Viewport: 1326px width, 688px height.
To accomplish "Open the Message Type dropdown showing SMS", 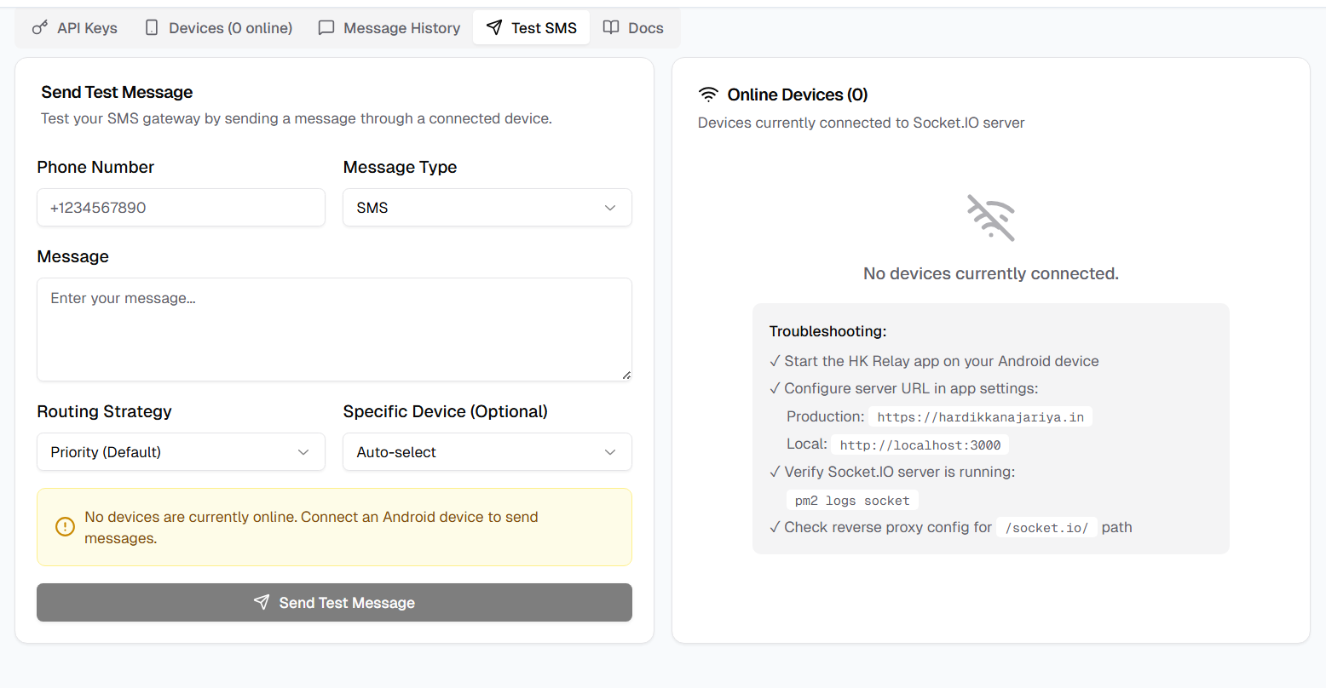I will 487,208.
